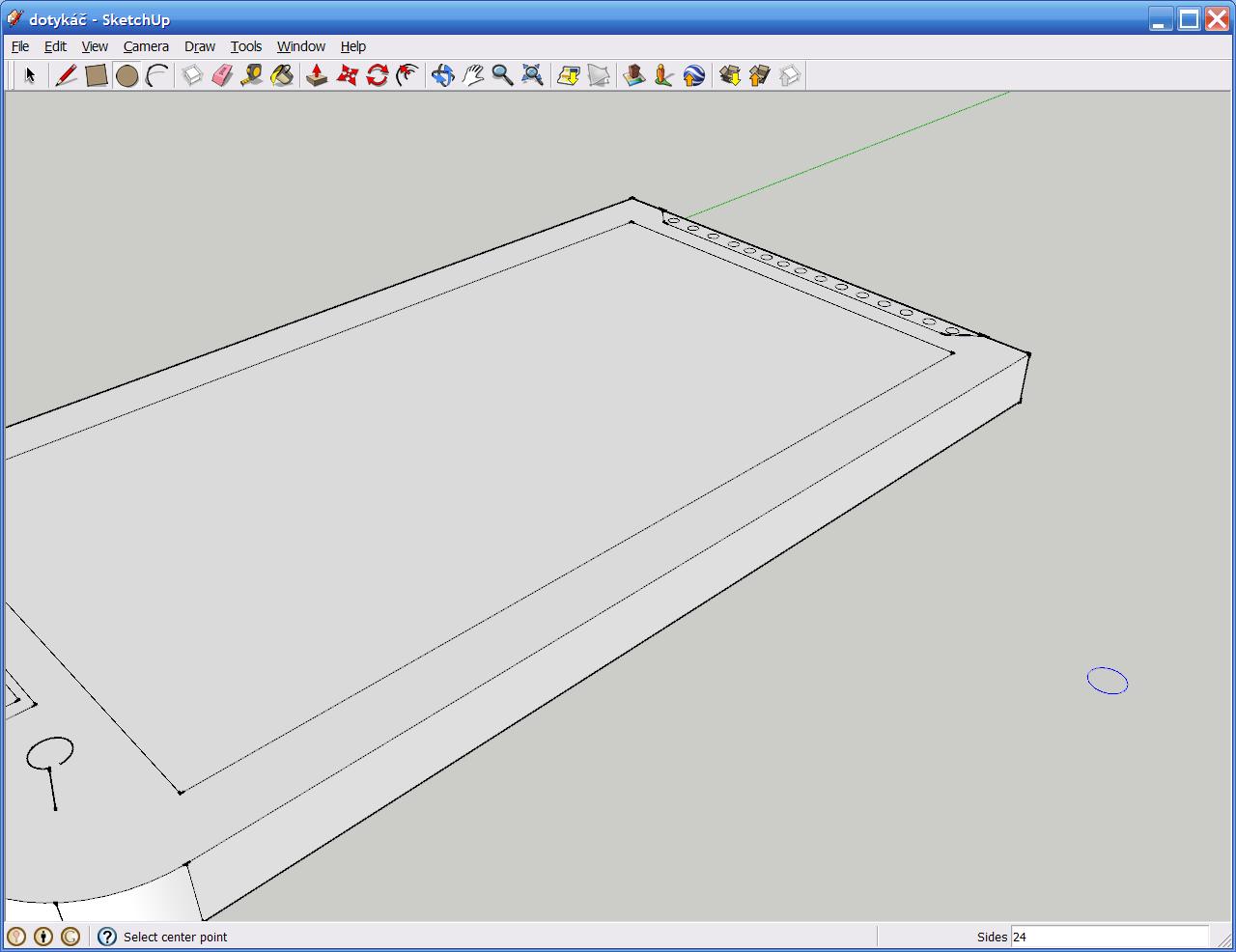Select the arrow Select tool
Screen dimensions: 1236x952
click(29, 75)
